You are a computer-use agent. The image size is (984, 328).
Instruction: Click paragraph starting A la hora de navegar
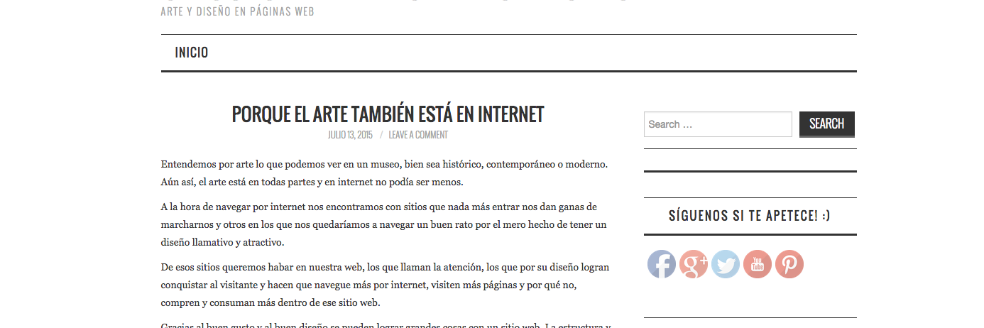(385, 224)
